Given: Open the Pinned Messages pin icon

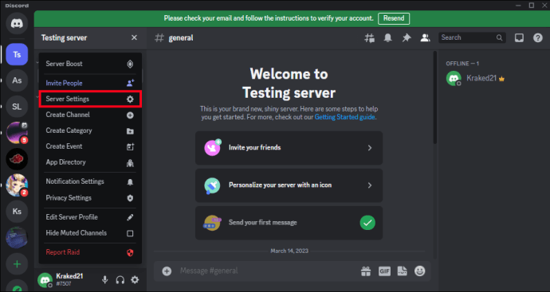Looking at the screenshot, I should [x=407, y=38].
